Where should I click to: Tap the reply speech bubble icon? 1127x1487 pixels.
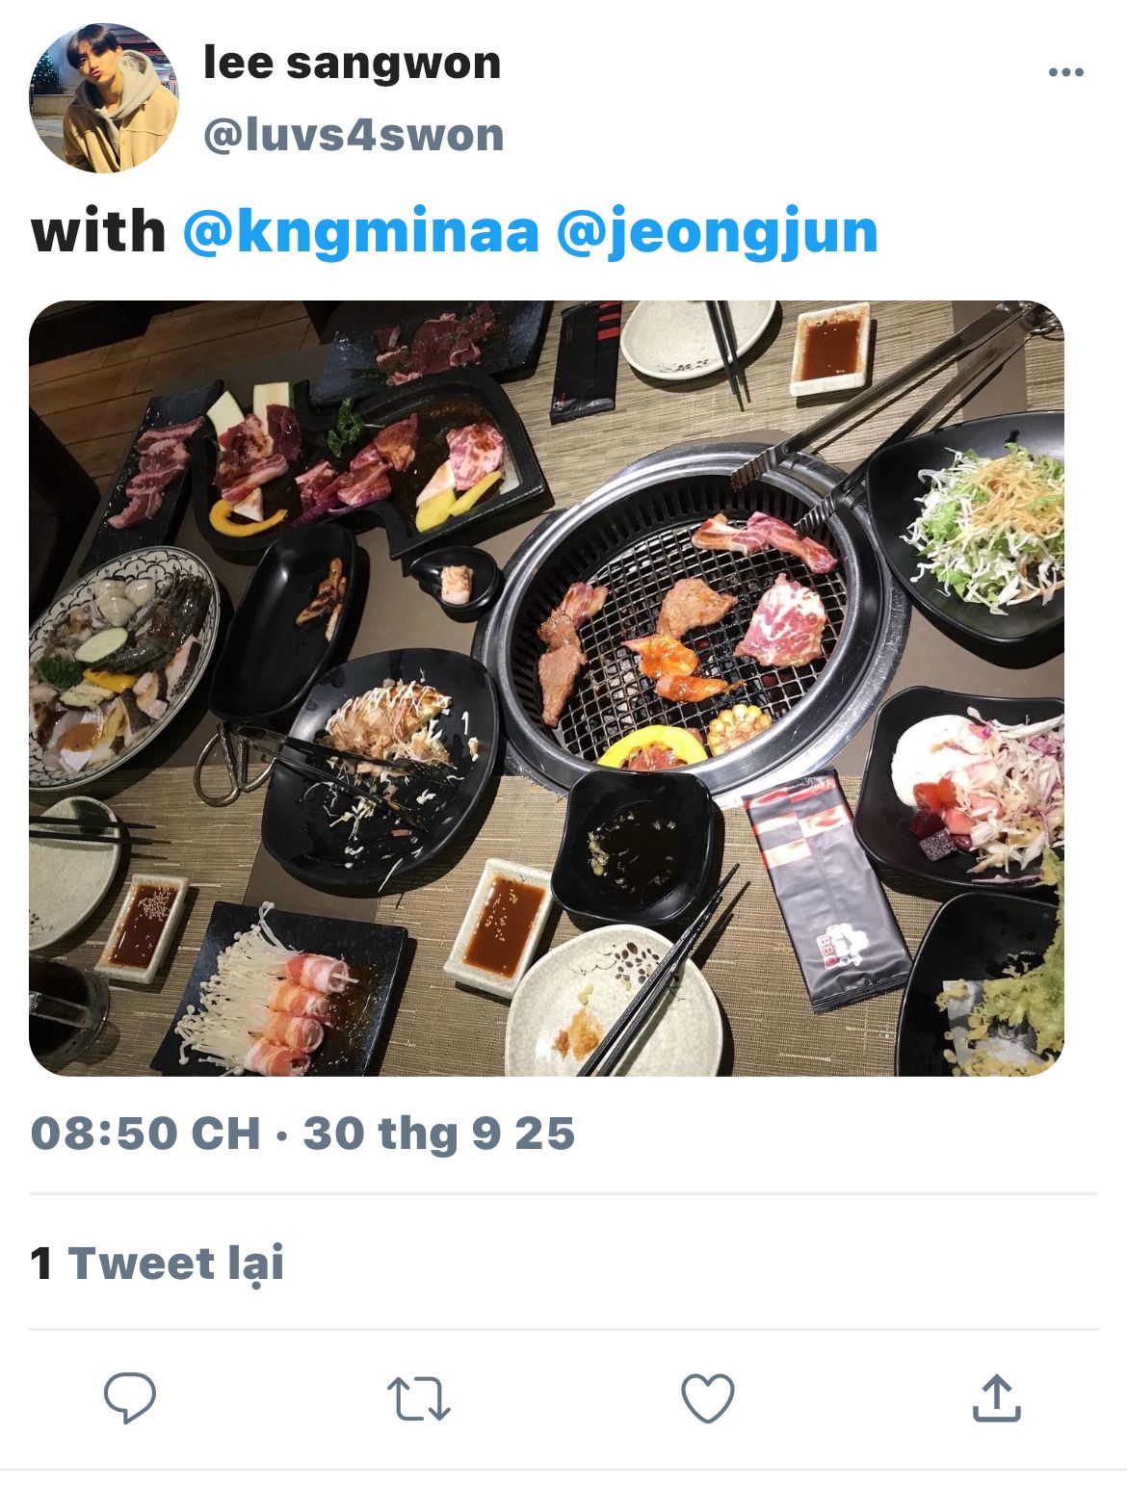point(130,1398)
